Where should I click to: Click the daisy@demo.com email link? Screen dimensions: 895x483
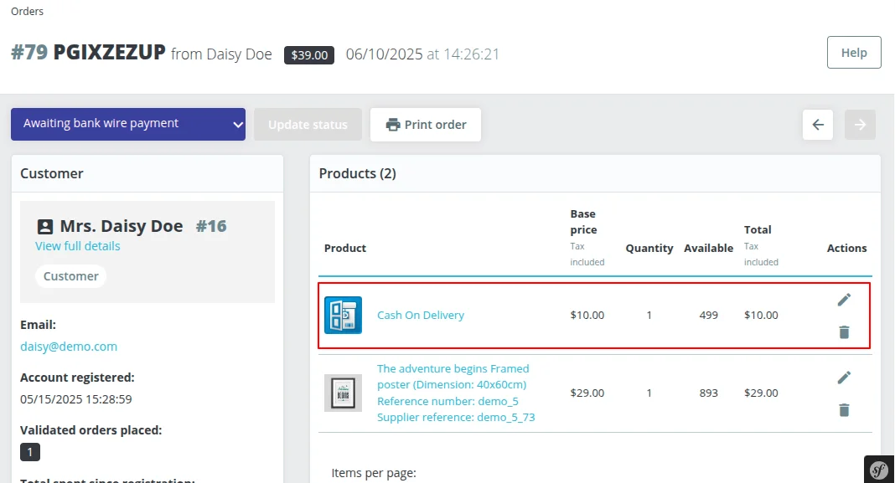click(x=68, y=346)
